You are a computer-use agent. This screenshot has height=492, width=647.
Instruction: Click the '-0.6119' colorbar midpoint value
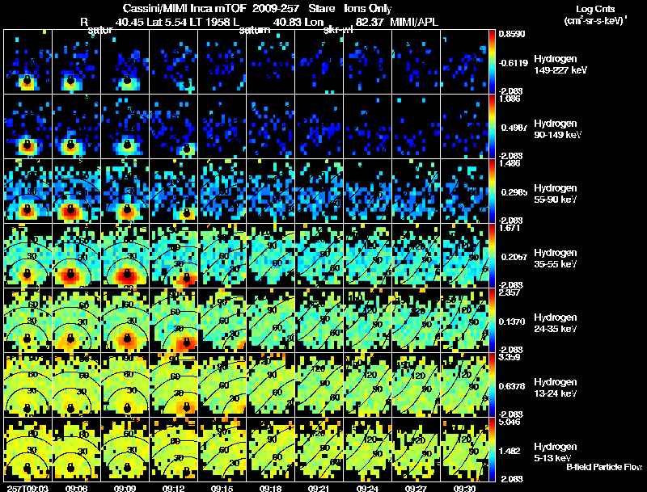point(513,63)
